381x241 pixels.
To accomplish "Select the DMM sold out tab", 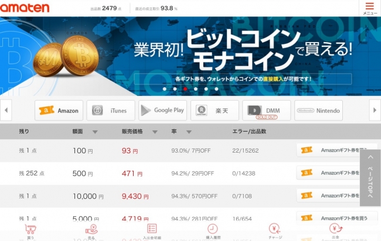I will click(267, 111).
